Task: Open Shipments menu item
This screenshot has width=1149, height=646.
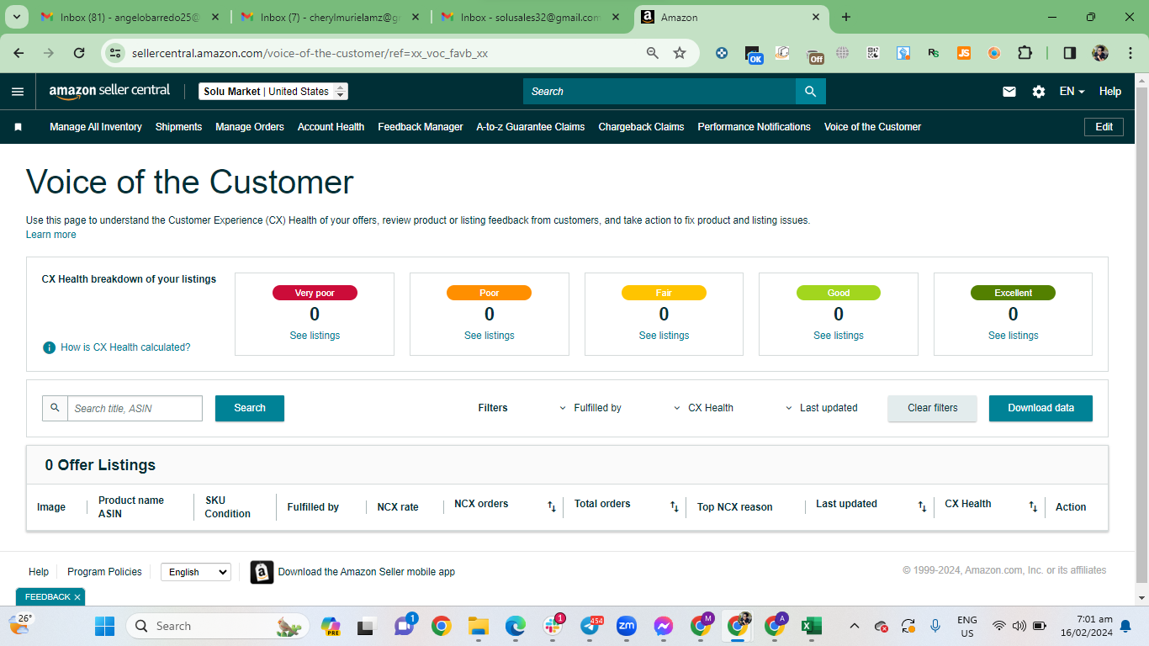Action: (179, 127)
